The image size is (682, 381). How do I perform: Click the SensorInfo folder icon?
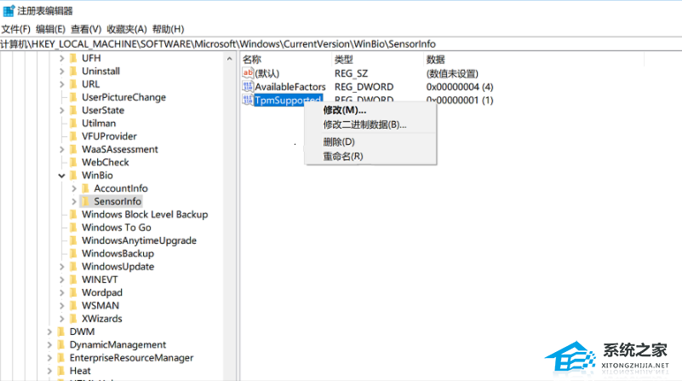pos(85,201)
